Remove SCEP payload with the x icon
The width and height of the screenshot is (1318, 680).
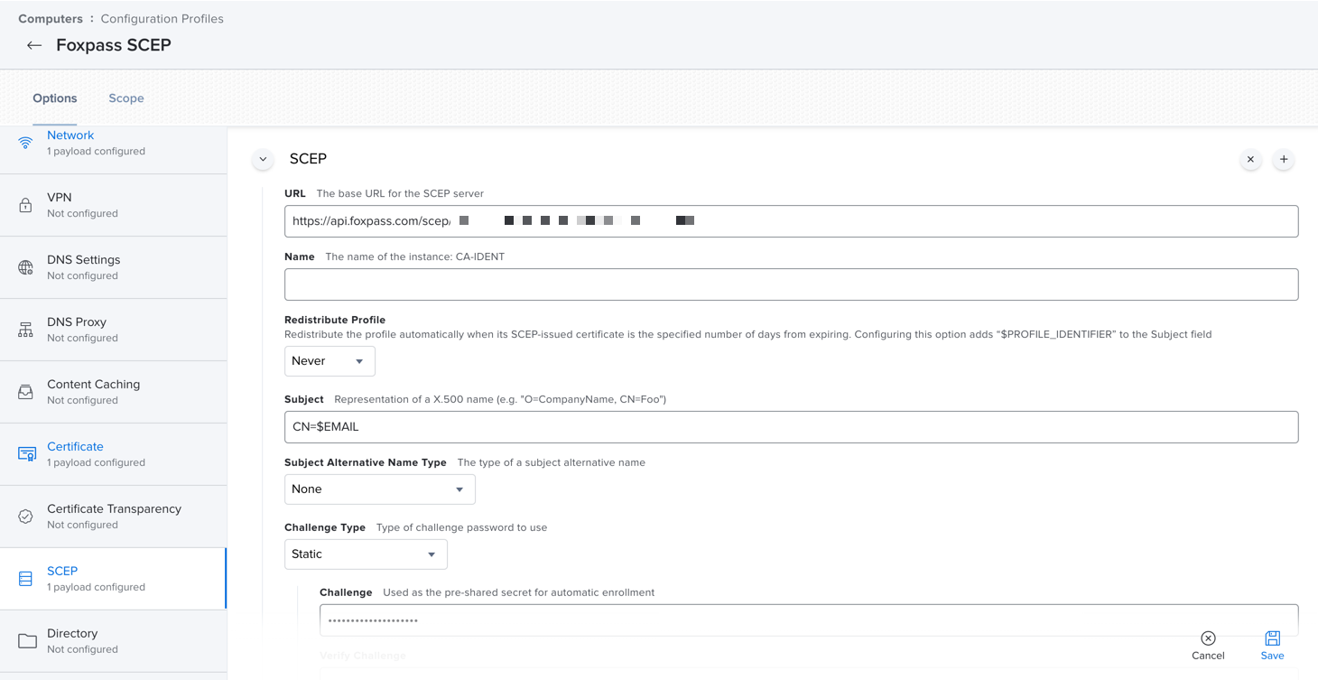[1250, 159]
